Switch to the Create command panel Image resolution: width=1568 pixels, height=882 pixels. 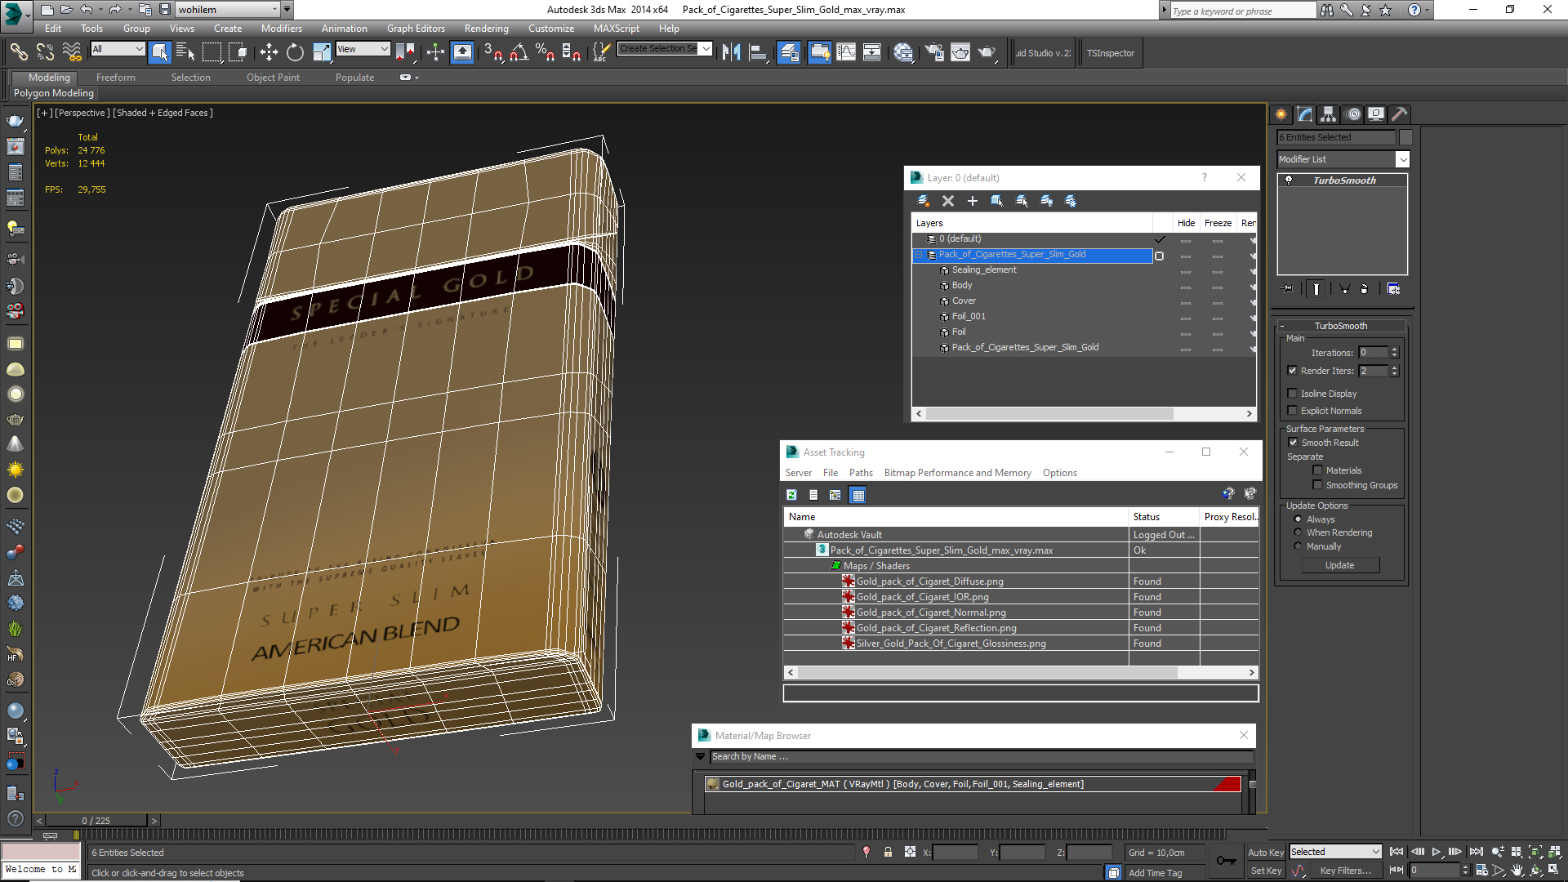coord(1281,114)
